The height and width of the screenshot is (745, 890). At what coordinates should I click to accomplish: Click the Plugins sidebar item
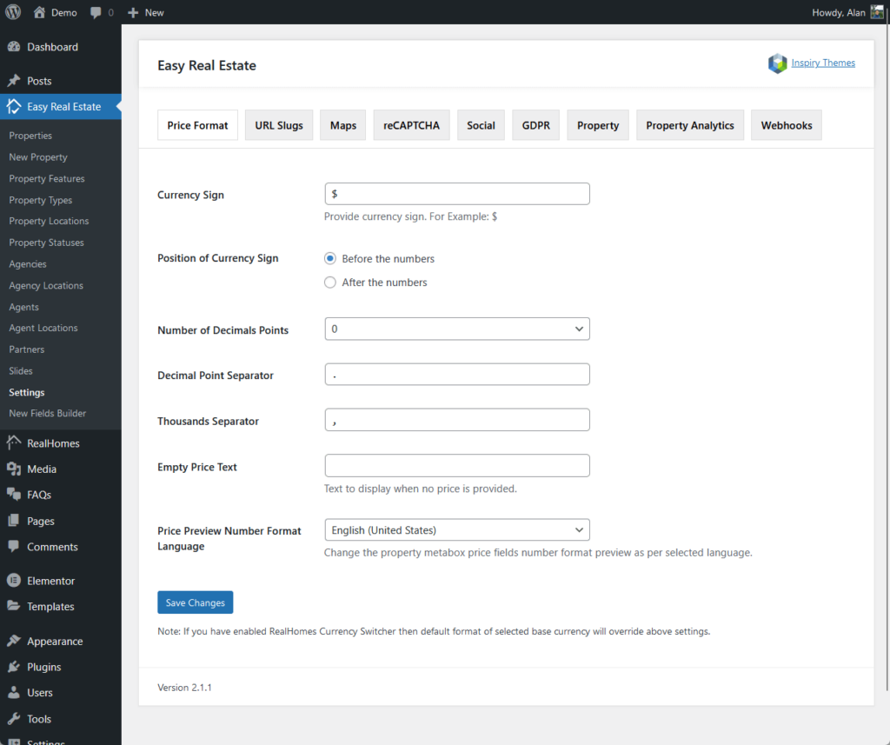pyautogui.click(x=42, y=667)
